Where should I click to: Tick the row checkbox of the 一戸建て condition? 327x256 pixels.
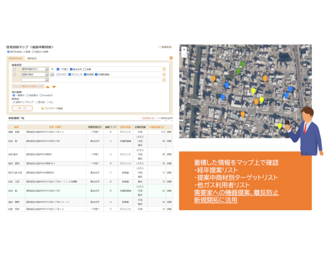(x=14, y=69)
